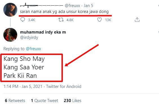The width and height of the screenshot is (159, 106).
Task: Click the Jan 5 tweet date
Action: [88, 6]
